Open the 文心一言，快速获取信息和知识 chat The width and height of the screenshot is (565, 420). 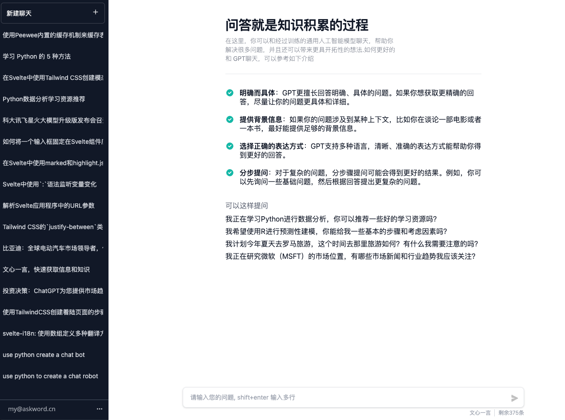click(x=46, y=269)
